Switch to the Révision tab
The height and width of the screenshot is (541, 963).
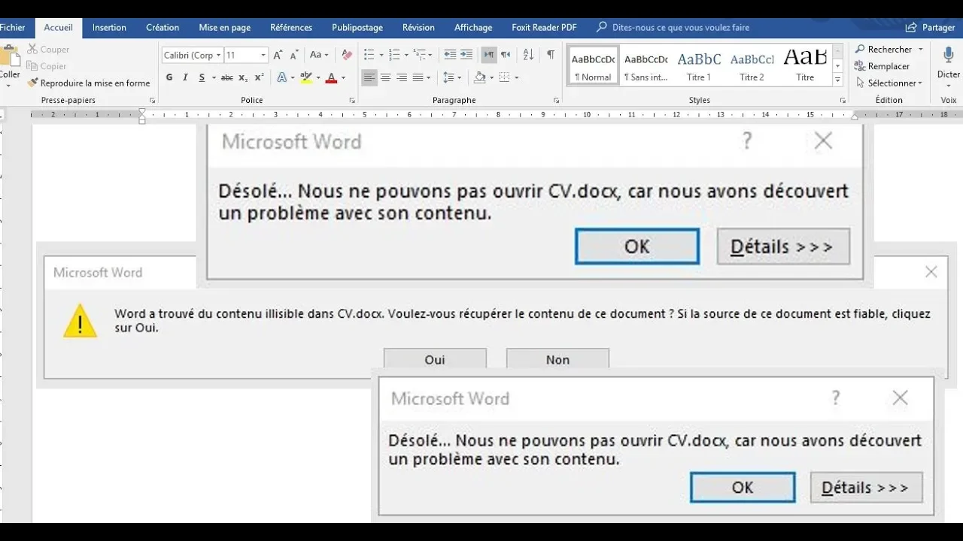418,27
